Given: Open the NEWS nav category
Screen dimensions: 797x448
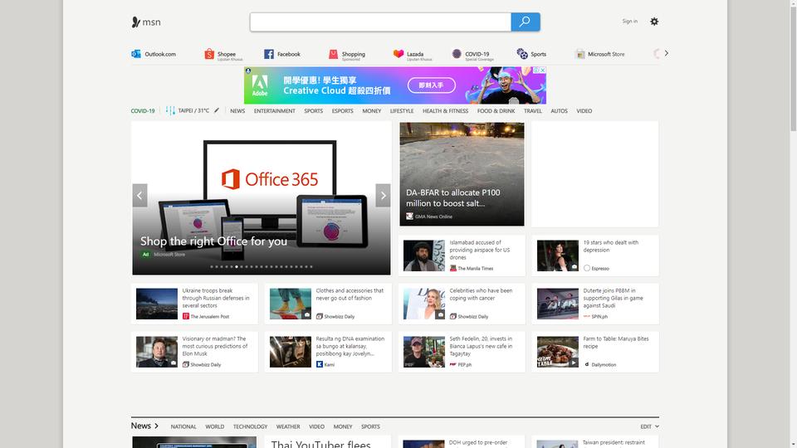Looking at the screenshot, I should tap(237, 110).
